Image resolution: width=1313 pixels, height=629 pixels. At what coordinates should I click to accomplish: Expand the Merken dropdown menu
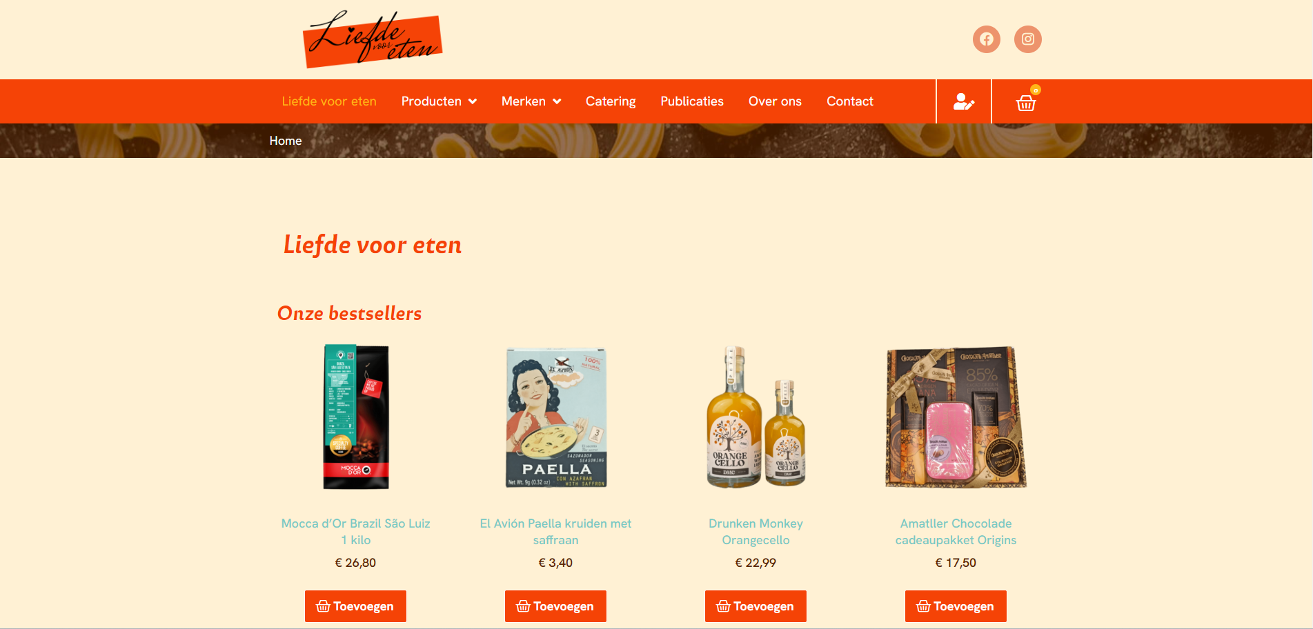[531, 101]
